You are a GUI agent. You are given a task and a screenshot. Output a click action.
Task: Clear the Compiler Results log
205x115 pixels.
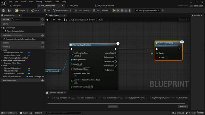point(183,107)
